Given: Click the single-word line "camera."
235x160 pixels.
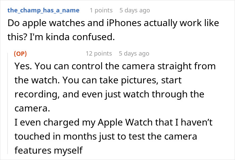Looking at the screenshot, I should point(31,108).
